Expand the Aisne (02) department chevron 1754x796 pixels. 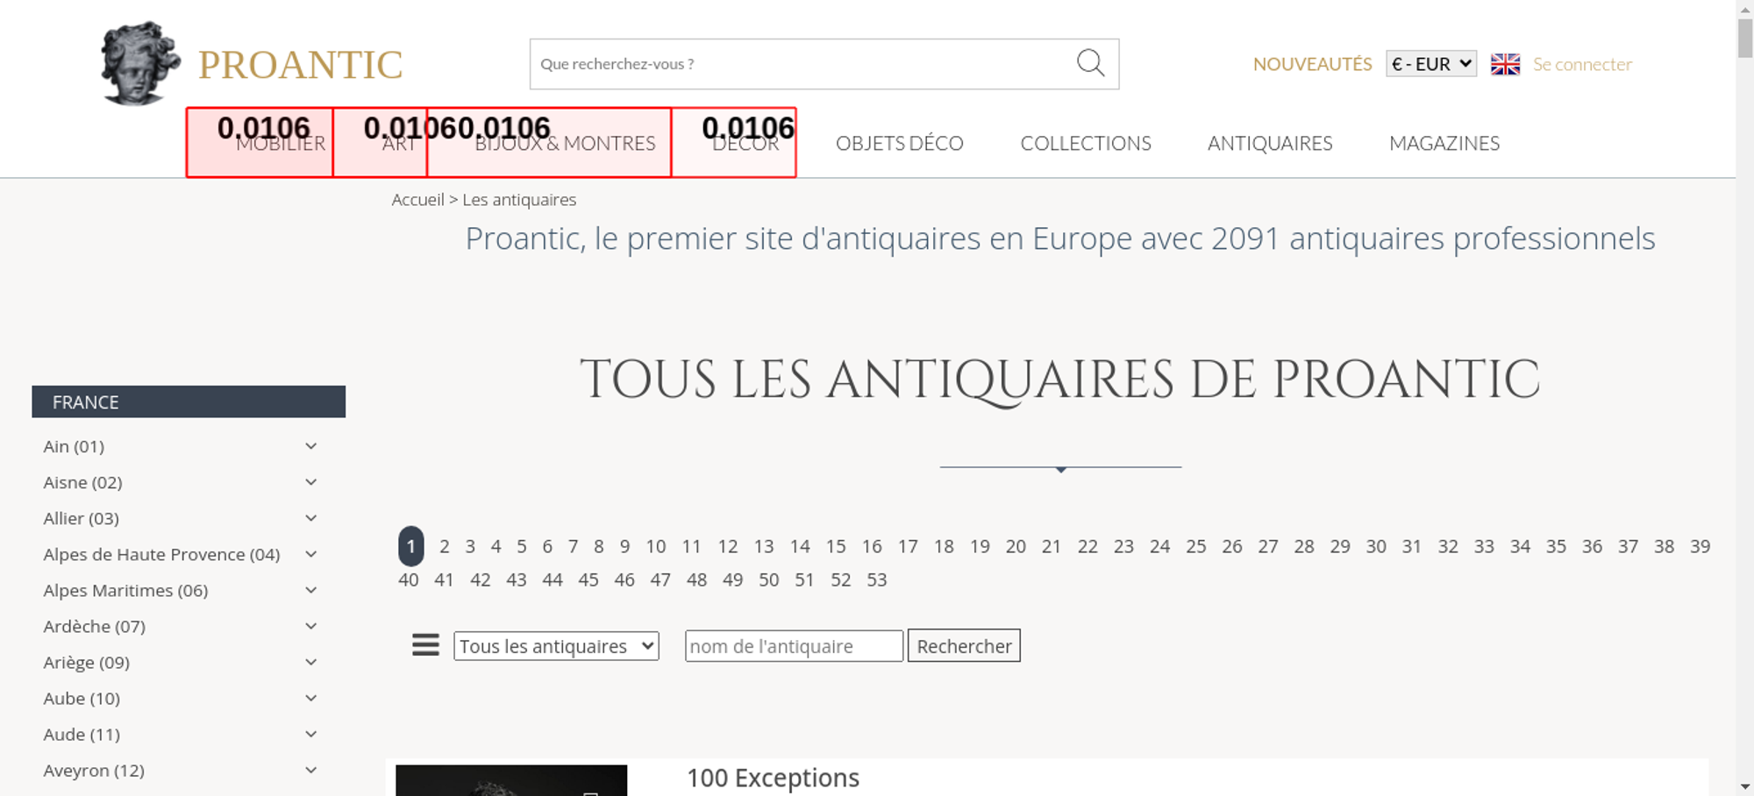point(310,482)
